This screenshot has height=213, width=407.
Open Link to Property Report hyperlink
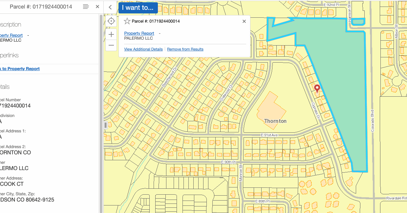point(20,69)
